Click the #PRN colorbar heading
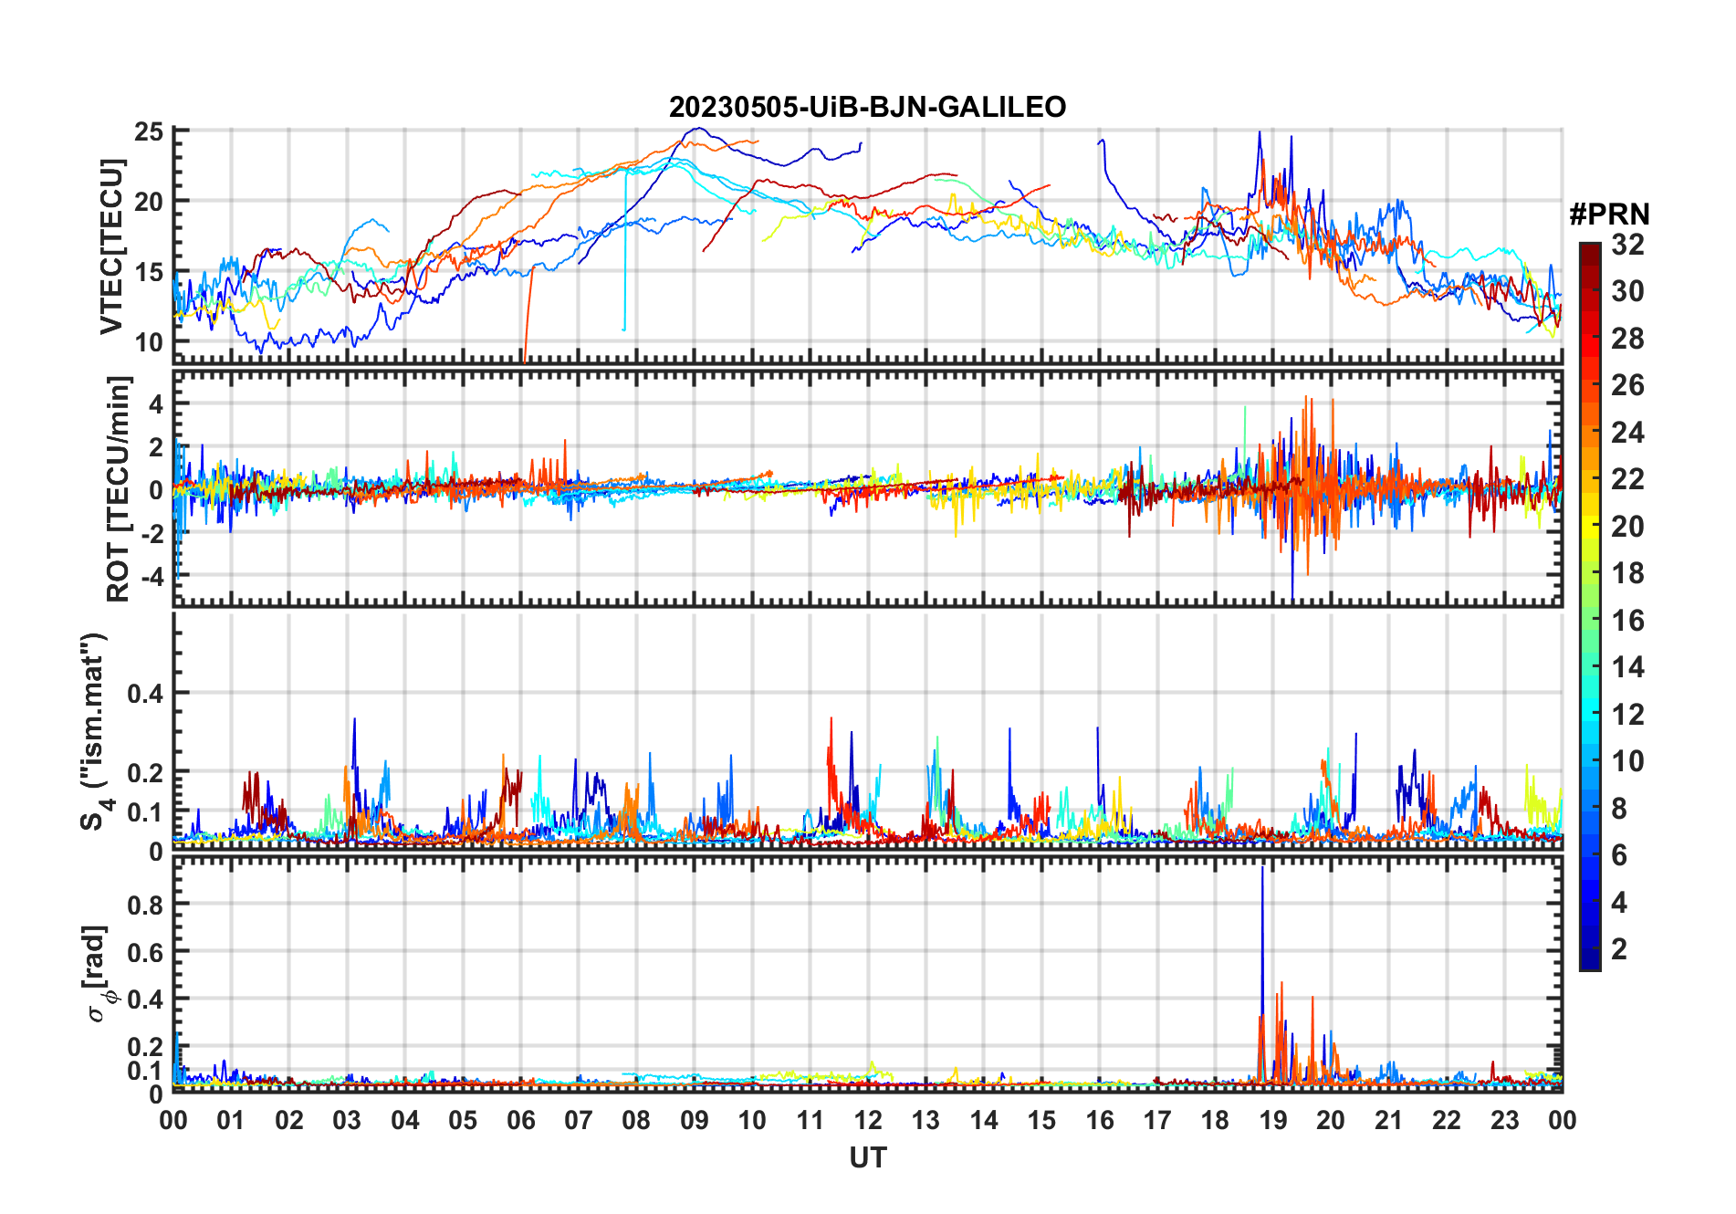1736x1214 pixels. pyautogui.click(x=1609, y=215)
